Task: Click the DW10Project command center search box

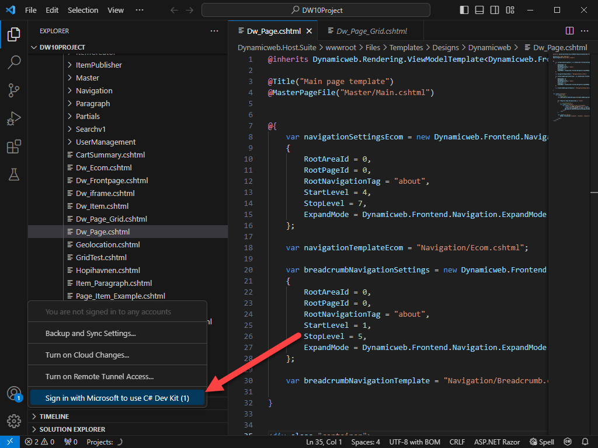Action: (316, 10)
